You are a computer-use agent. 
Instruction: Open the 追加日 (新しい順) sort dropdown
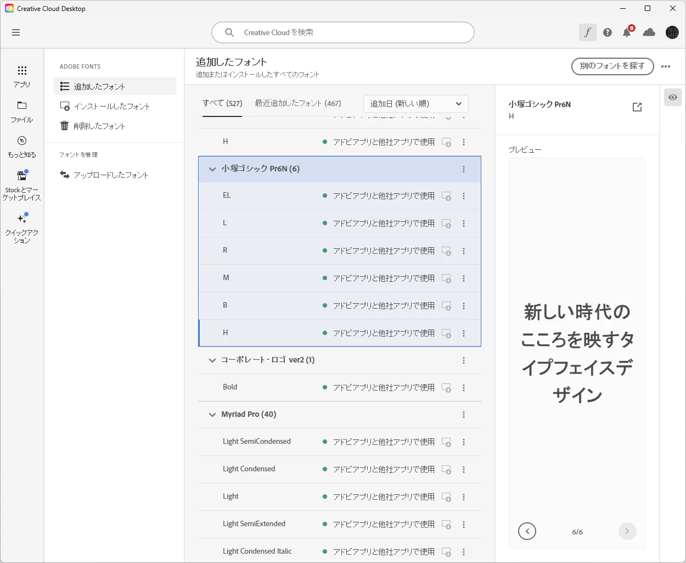pos(416,104)
